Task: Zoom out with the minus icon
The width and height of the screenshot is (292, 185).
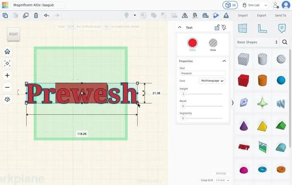Action: 7,87
